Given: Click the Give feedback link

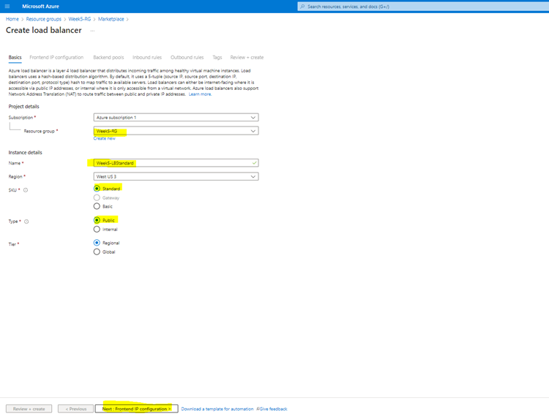Looking at the screenshot, I should pyautogui.click(x=274, y=409).
